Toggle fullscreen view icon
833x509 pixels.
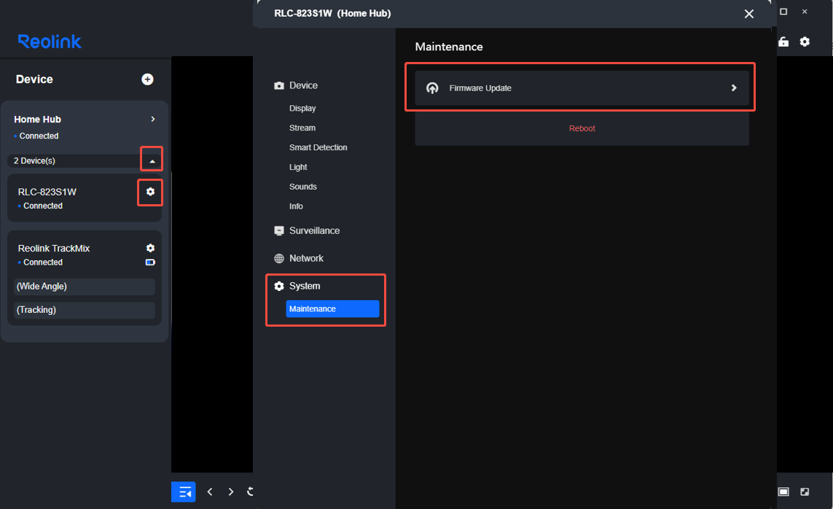[x=805, y=492]
